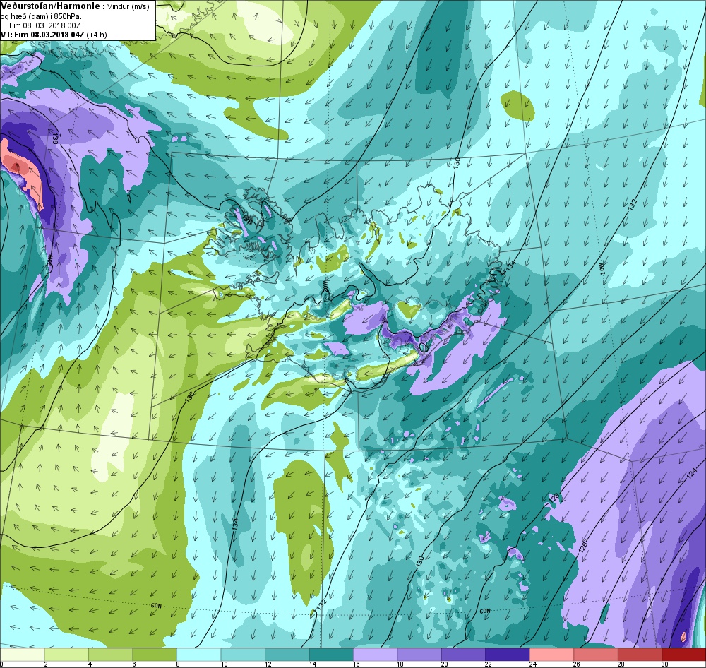Click the '132' contour label near the top-right

point(633,204)
